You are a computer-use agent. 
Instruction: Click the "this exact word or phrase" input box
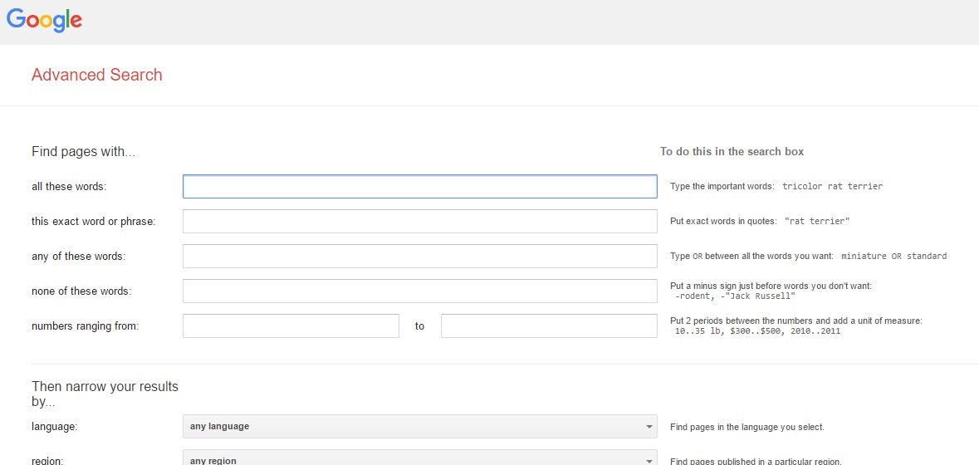(419, 221)
